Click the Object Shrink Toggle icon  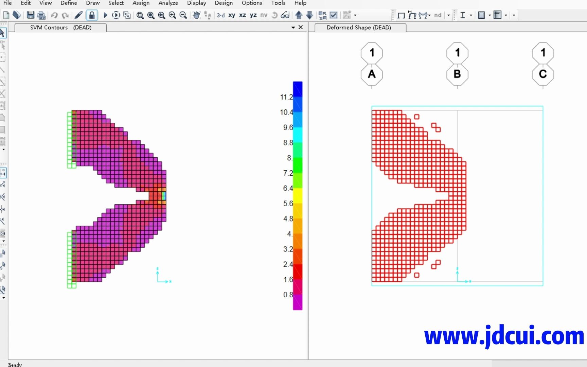[x=323, y=15]
